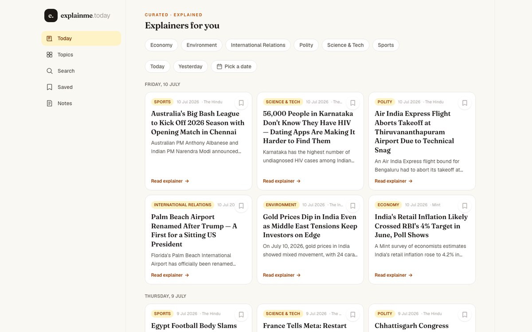Open the Air India Express Flight headline
Viewport: 532px width, 332px height.
[415, 131]
